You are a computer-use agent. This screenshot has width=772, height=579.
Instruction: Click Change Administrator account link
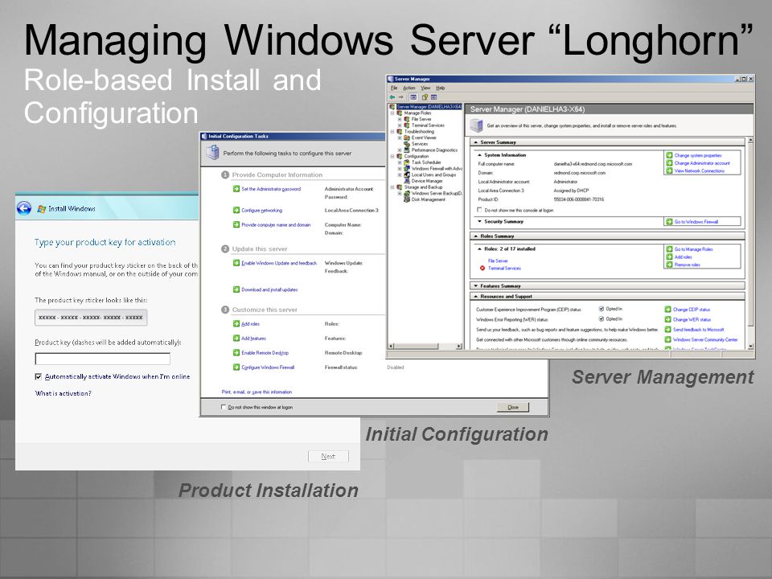pyautogui.click(x=702, y=163)
